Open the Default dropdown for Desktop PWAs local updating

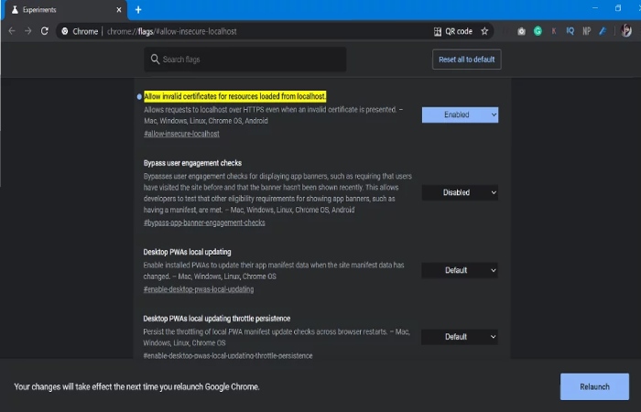460,270
